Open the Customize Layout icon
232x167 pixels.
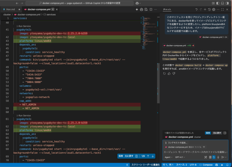213,3
